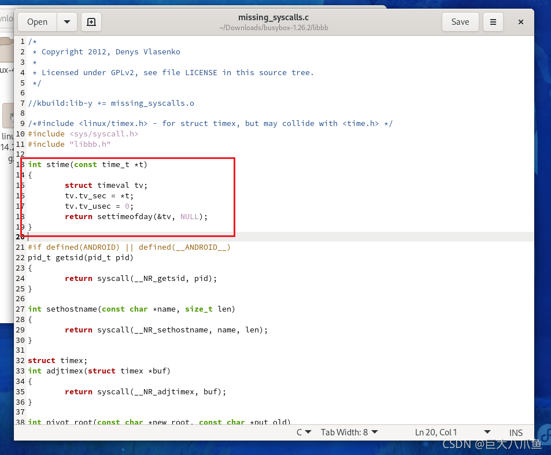This screenshot has height=455, width=551.
Task: Click 'int adjtimex(struct timex *buf)' line
Action: point(99,371)
